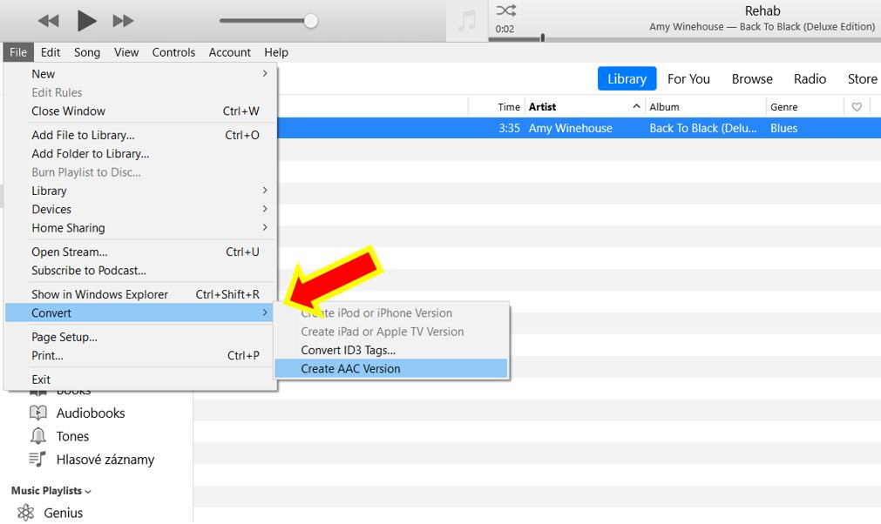Click the Amy Winehouse album line in player
881x524 pixels.
(762, 26)
